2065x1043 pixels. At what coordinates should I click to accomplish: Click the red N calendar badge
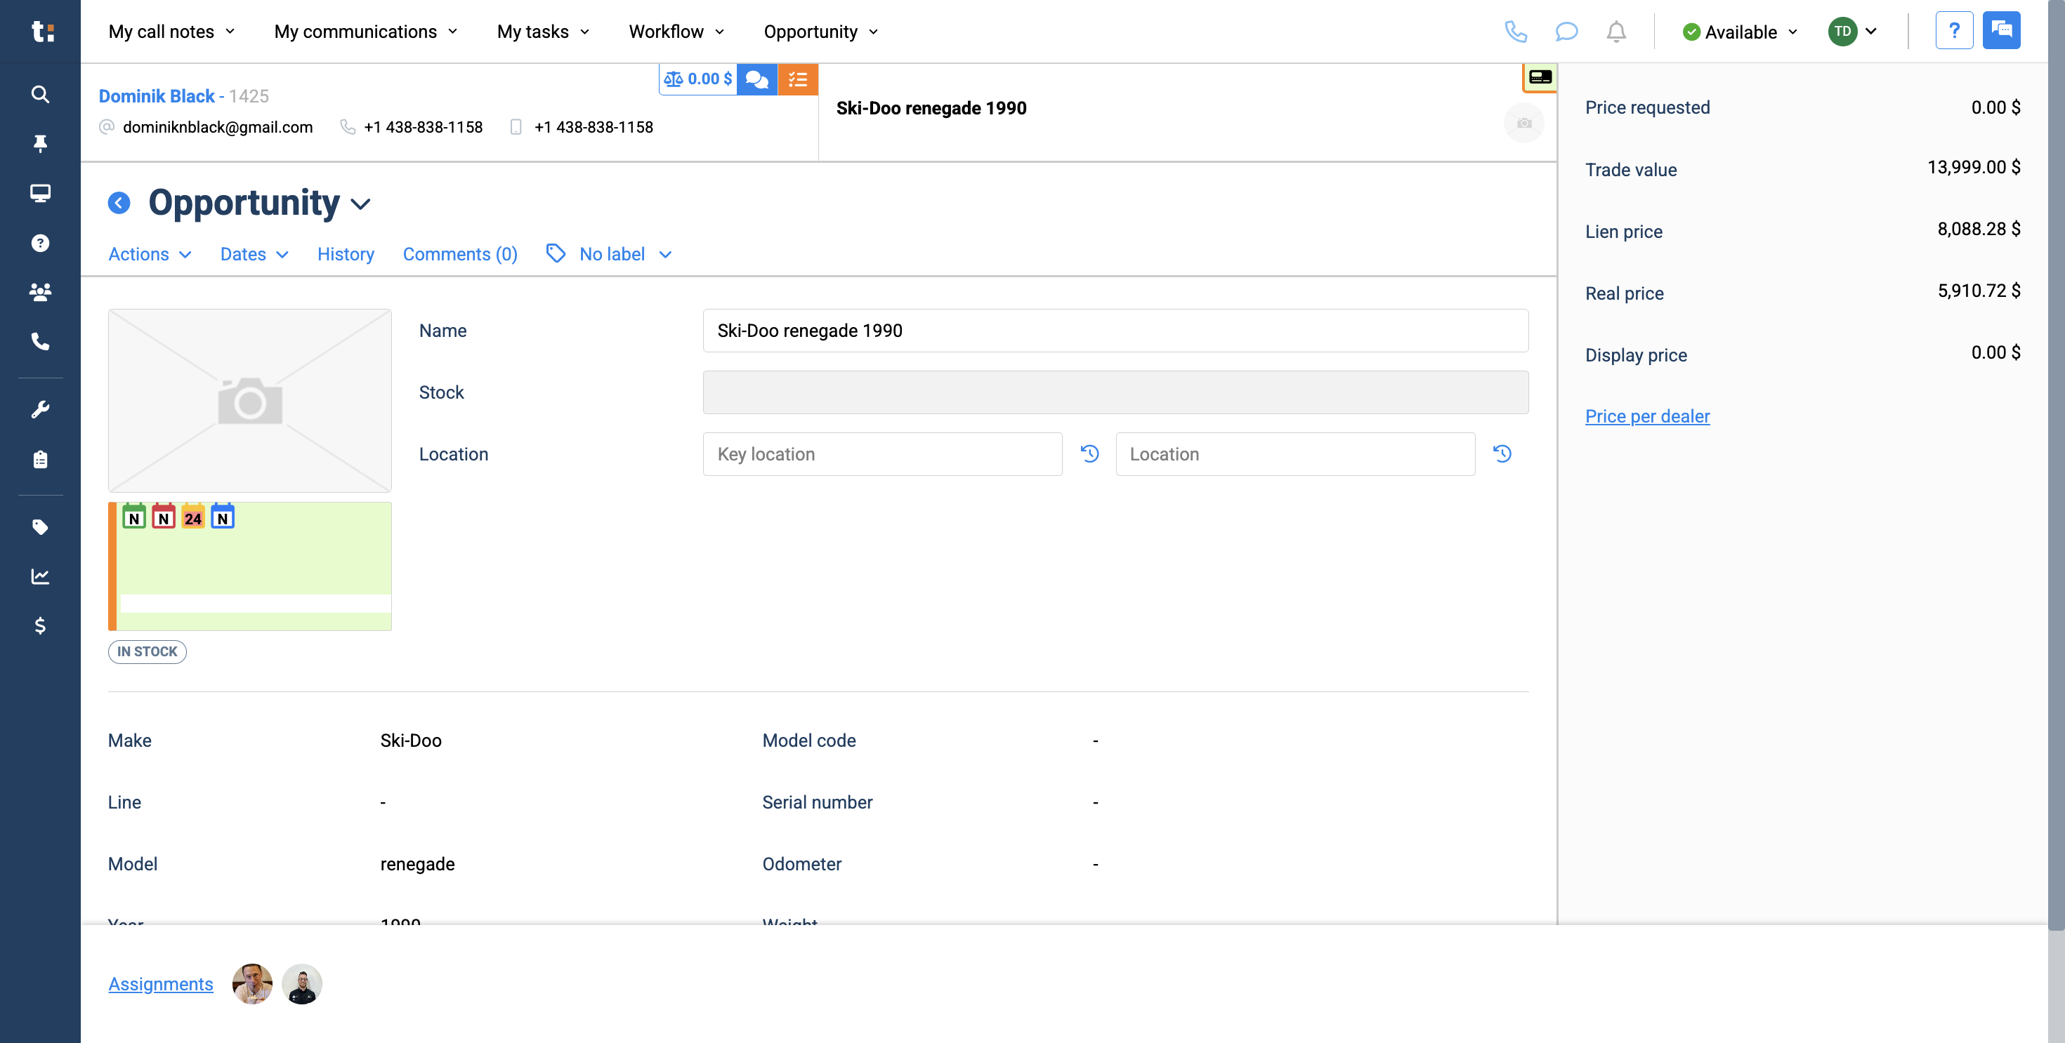tap(164, 517)
